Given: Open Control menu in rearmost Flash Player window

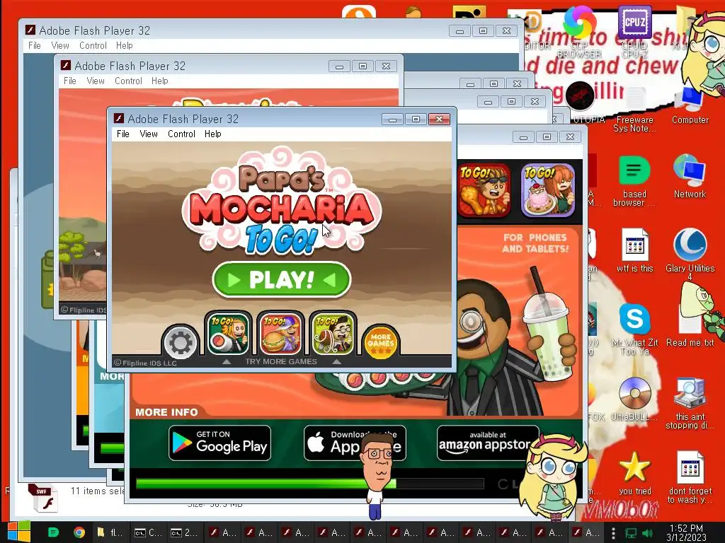Looking at the screenshot, I should pyautogui.click(x=93, y=45).
